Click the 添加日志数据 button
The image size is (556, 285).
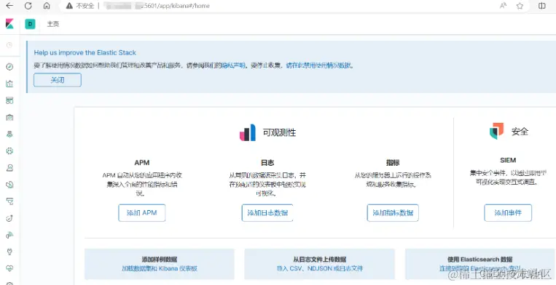point(267,213)
